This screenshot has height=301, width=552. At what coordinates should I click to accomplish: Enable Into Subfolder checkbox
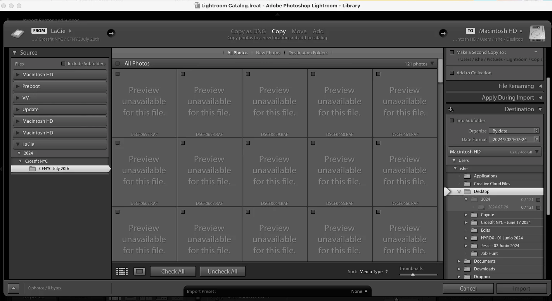(452, 120)
